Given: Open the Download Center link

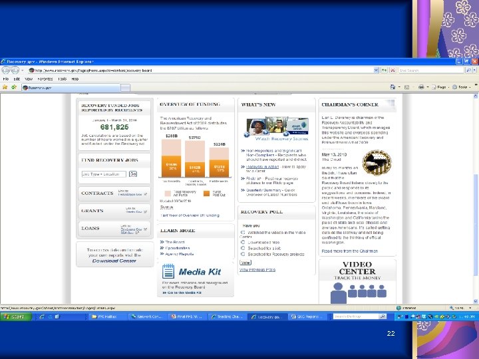Looking at the screenshot, I should coord(114,261).
